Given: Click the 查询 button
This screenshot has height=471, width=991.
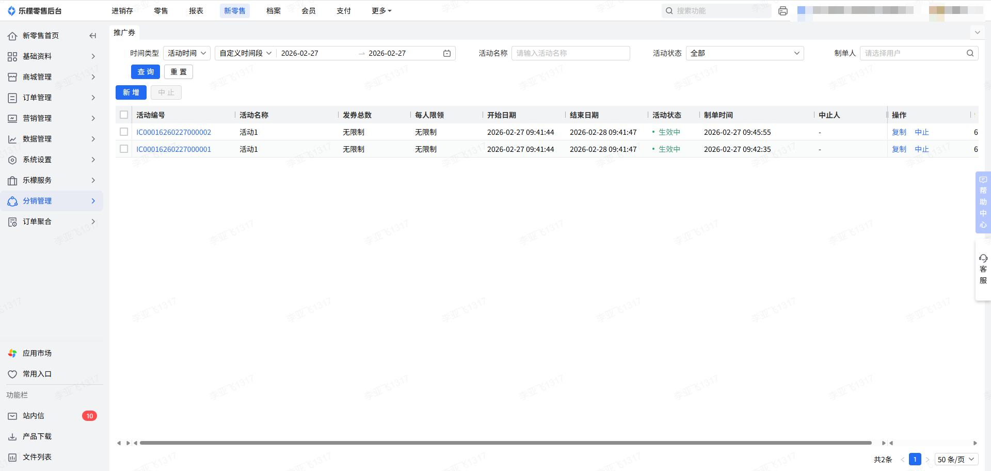Looking at the screenshot, I should pos(146,72).
